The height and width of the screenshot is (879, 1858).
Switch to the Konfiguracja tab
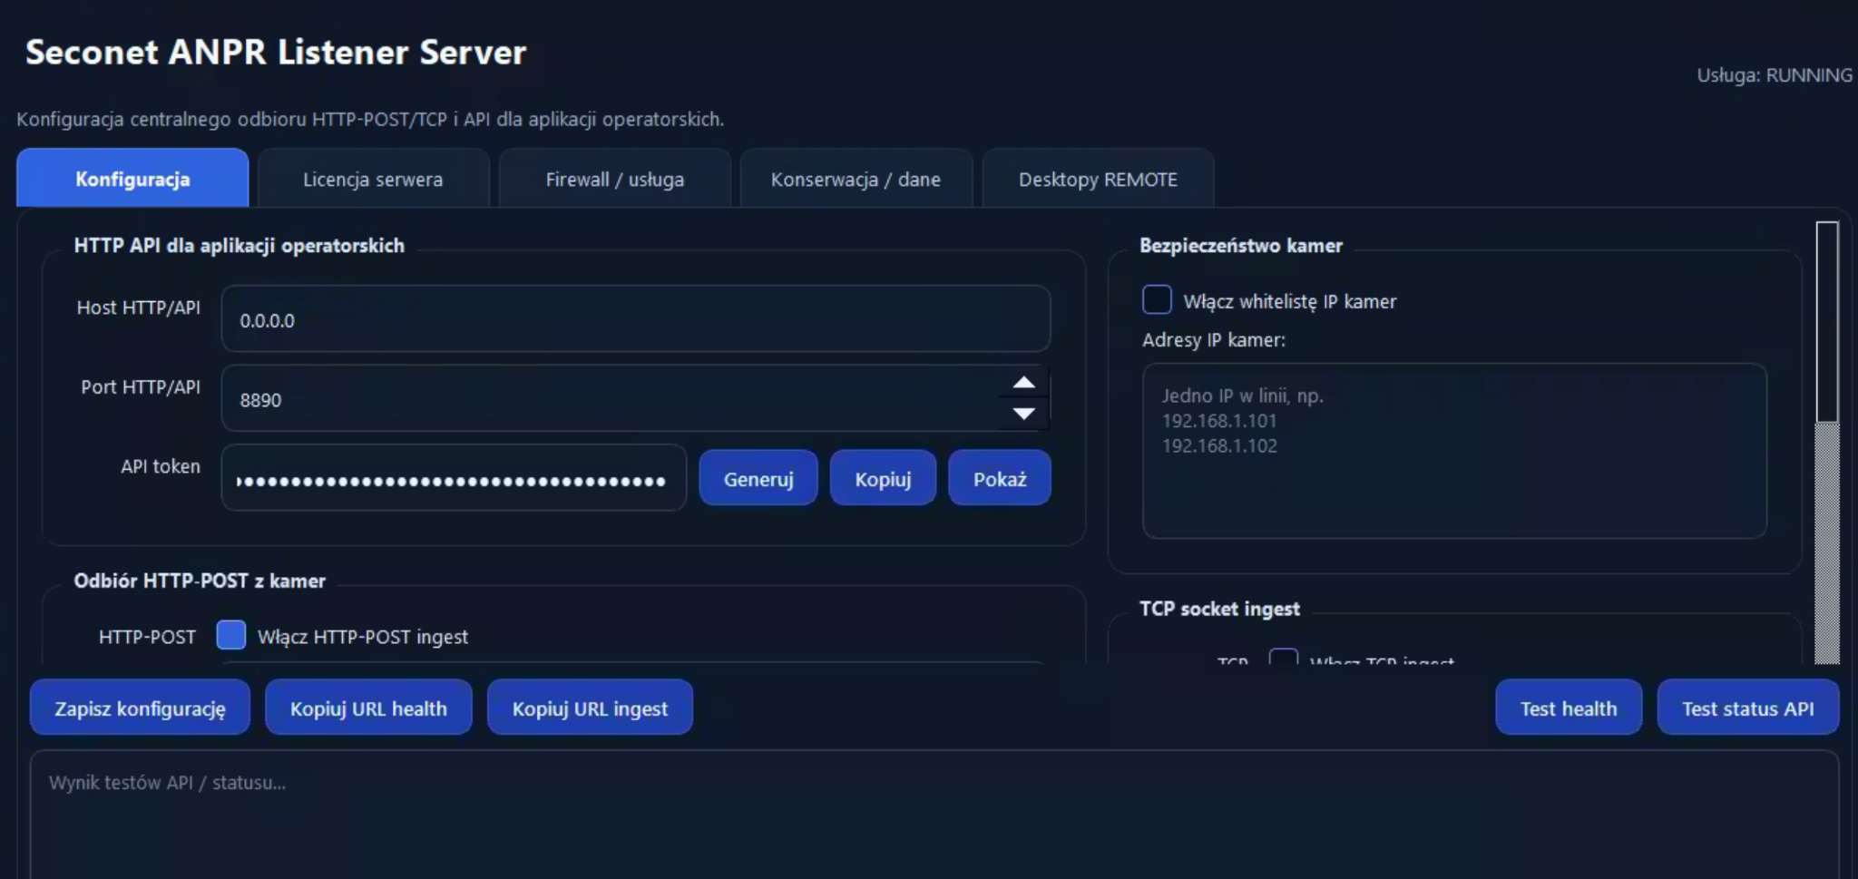click(132, 179)
